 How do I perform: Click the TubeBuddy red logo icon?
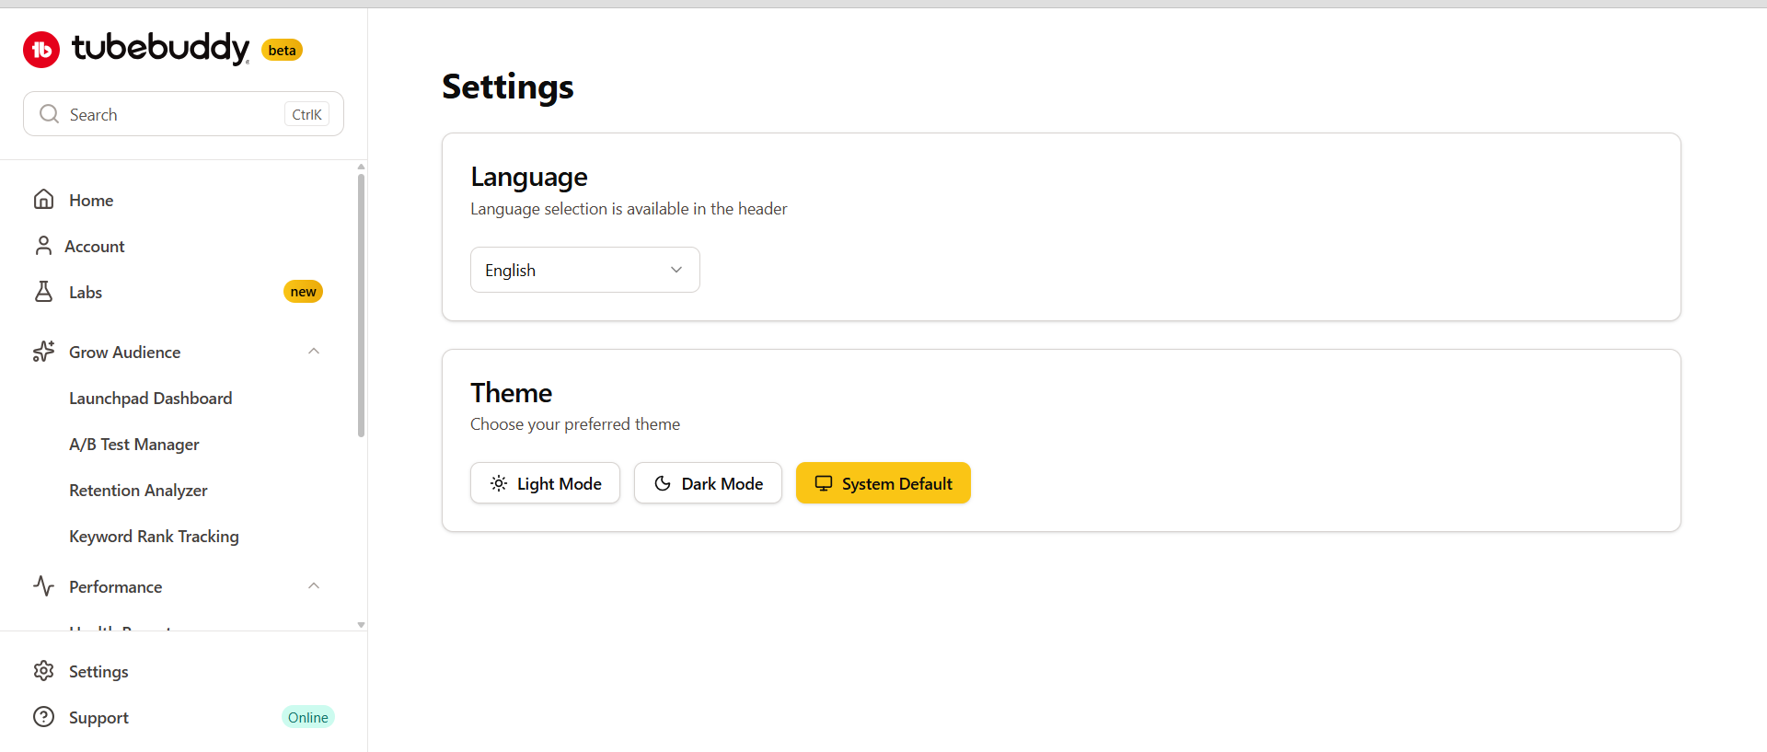(x=41, y=50)
